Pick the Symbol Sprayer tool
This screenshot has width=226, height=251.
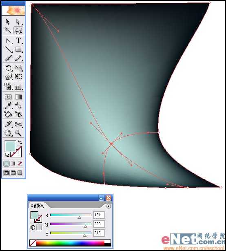[8, 87]
